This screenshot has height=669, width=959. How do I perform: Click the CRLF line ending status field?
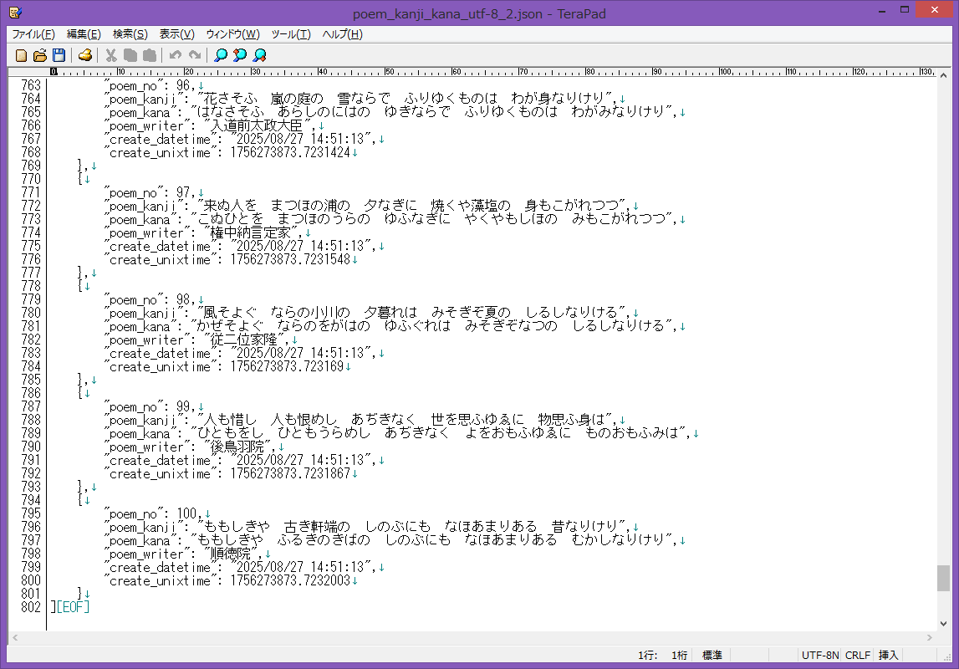tap(857, 655)
